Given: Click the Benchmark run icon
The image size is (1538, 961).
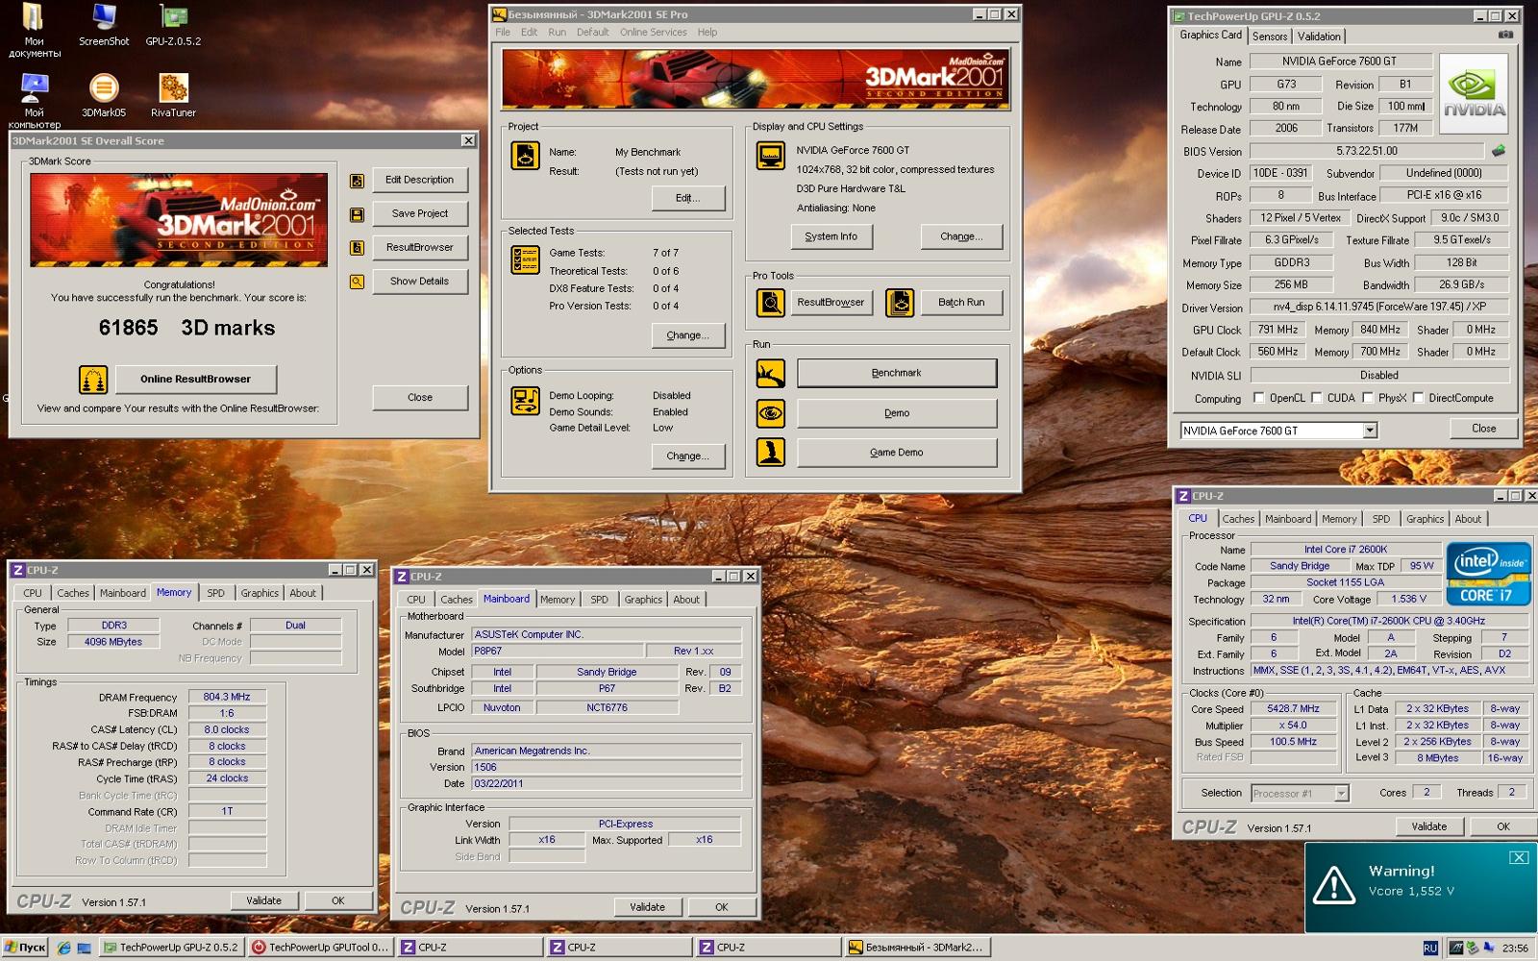Looking at the screenshot, I should pos(771,374).
